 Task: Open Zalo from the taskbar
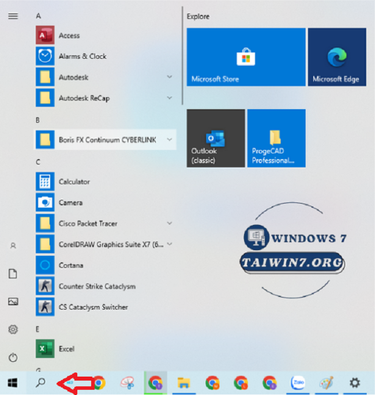coord(298,383)
